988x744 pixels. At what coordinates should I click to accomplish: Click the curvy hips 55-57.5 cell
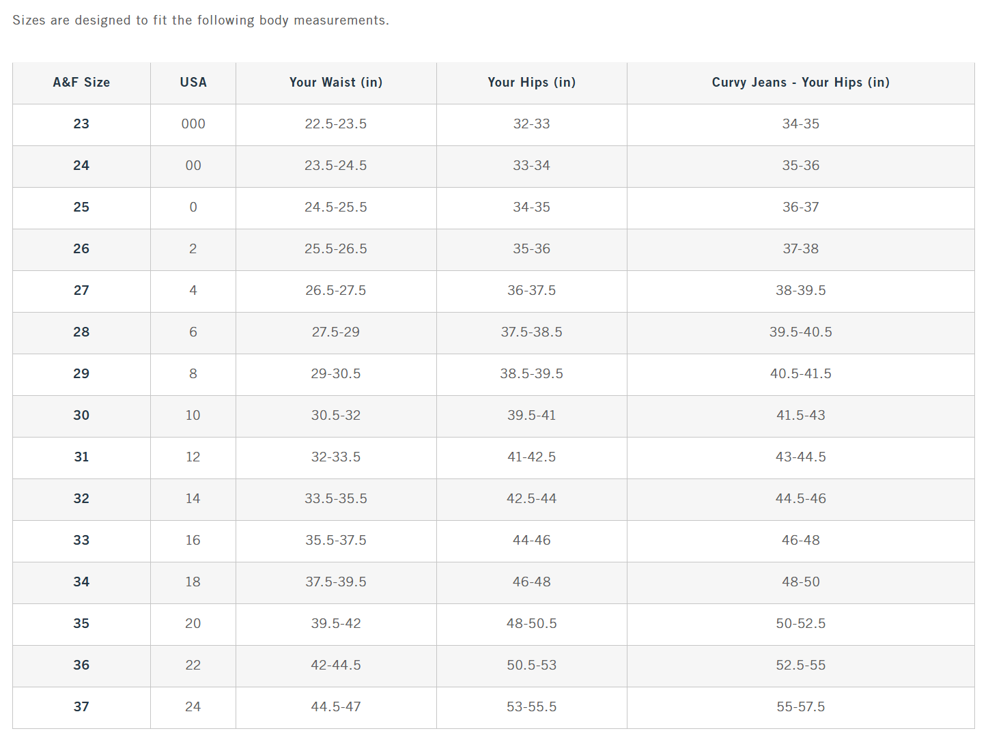(x=800, y=707)
